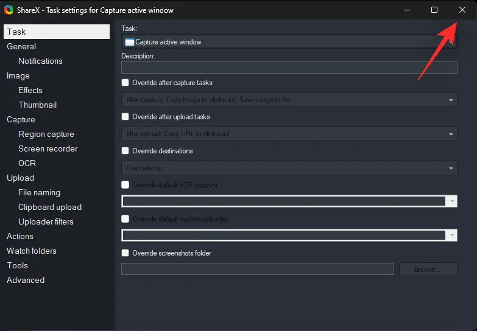Select General in the settings sidebar
This screenshot has width=477, height=331.
click(x=21, y=46)
